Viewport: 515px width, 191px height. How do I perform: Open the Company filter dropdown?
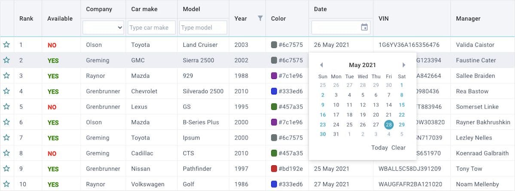(103, 27)
